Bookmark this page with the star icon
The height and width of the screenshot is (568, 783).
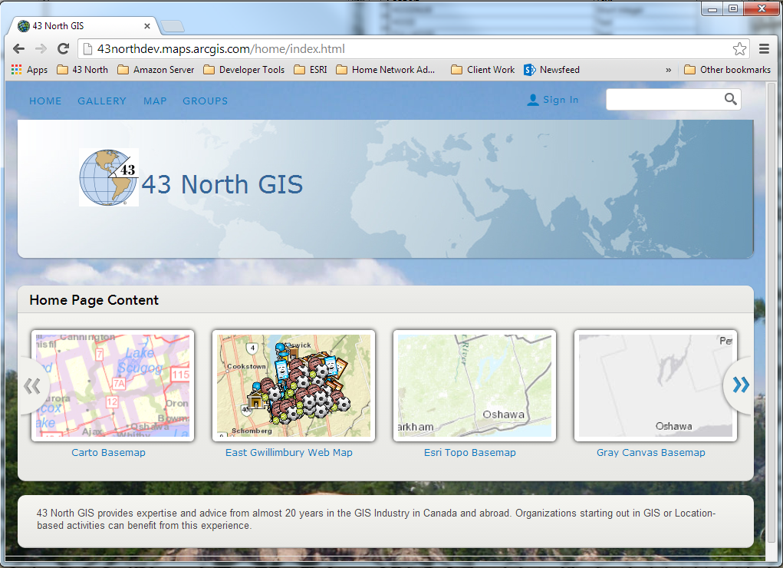(739, 48)
